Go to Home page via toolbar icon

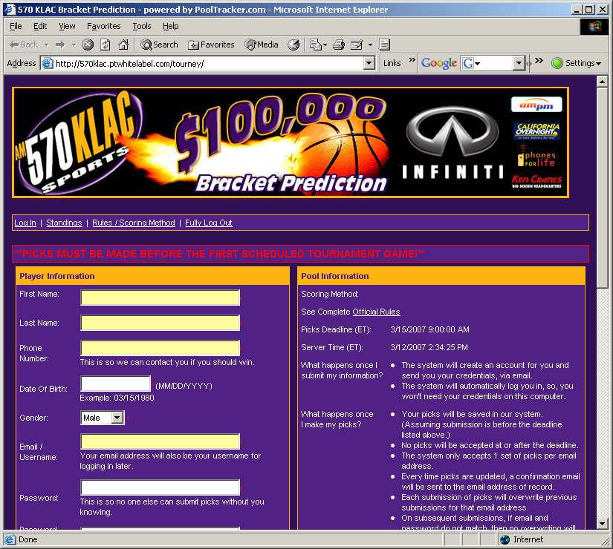[123, 45]
